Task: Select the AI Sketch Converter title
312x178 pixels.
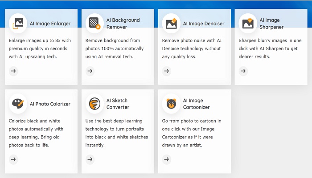Action: [118, 104]
